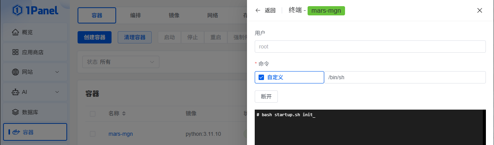This screenshot has width=494, height=145.
Task: Click the 数据库 layers icon
Action: pyautogui.click(x=15, y=112)
